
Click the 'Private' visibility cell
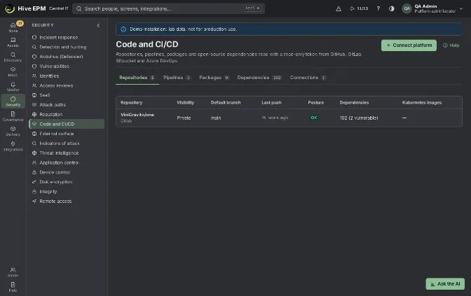click(184, 118)
